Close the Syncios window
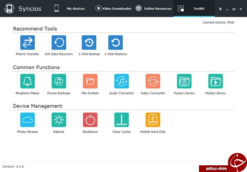247x172 pixels. tap(241, 9)
